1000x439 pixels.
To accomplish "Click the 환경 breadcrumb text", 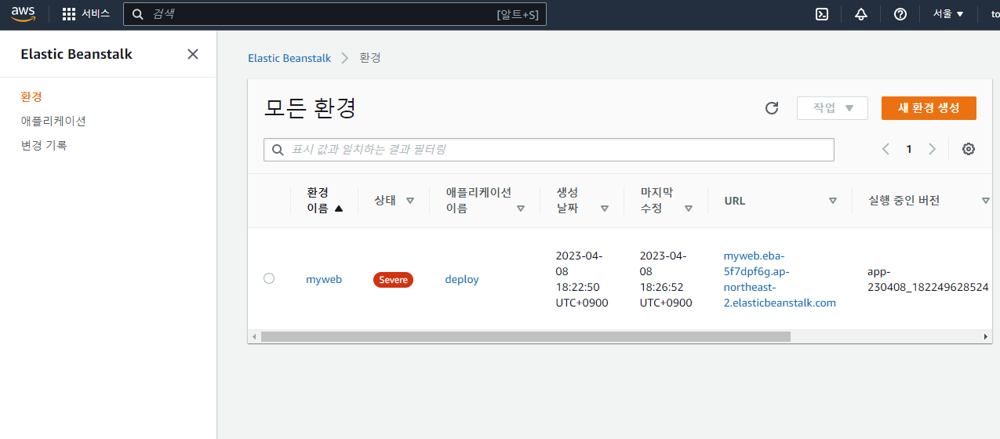I will [x=370, y=58].
